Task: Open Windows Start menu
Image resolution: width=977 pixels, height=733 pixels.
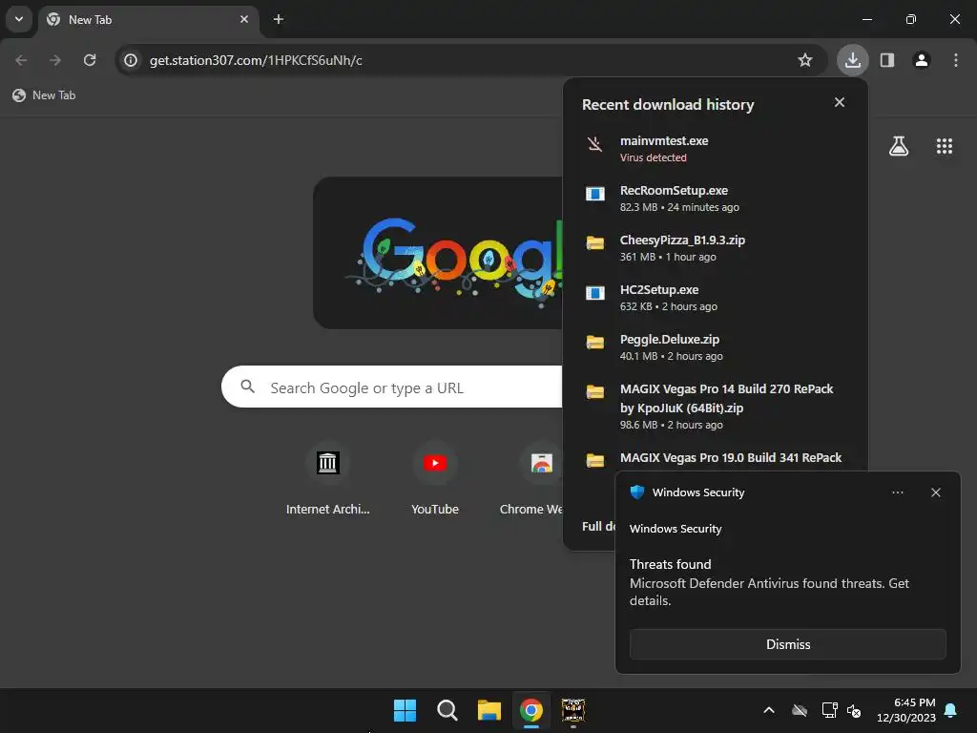Action: (405, 710)
